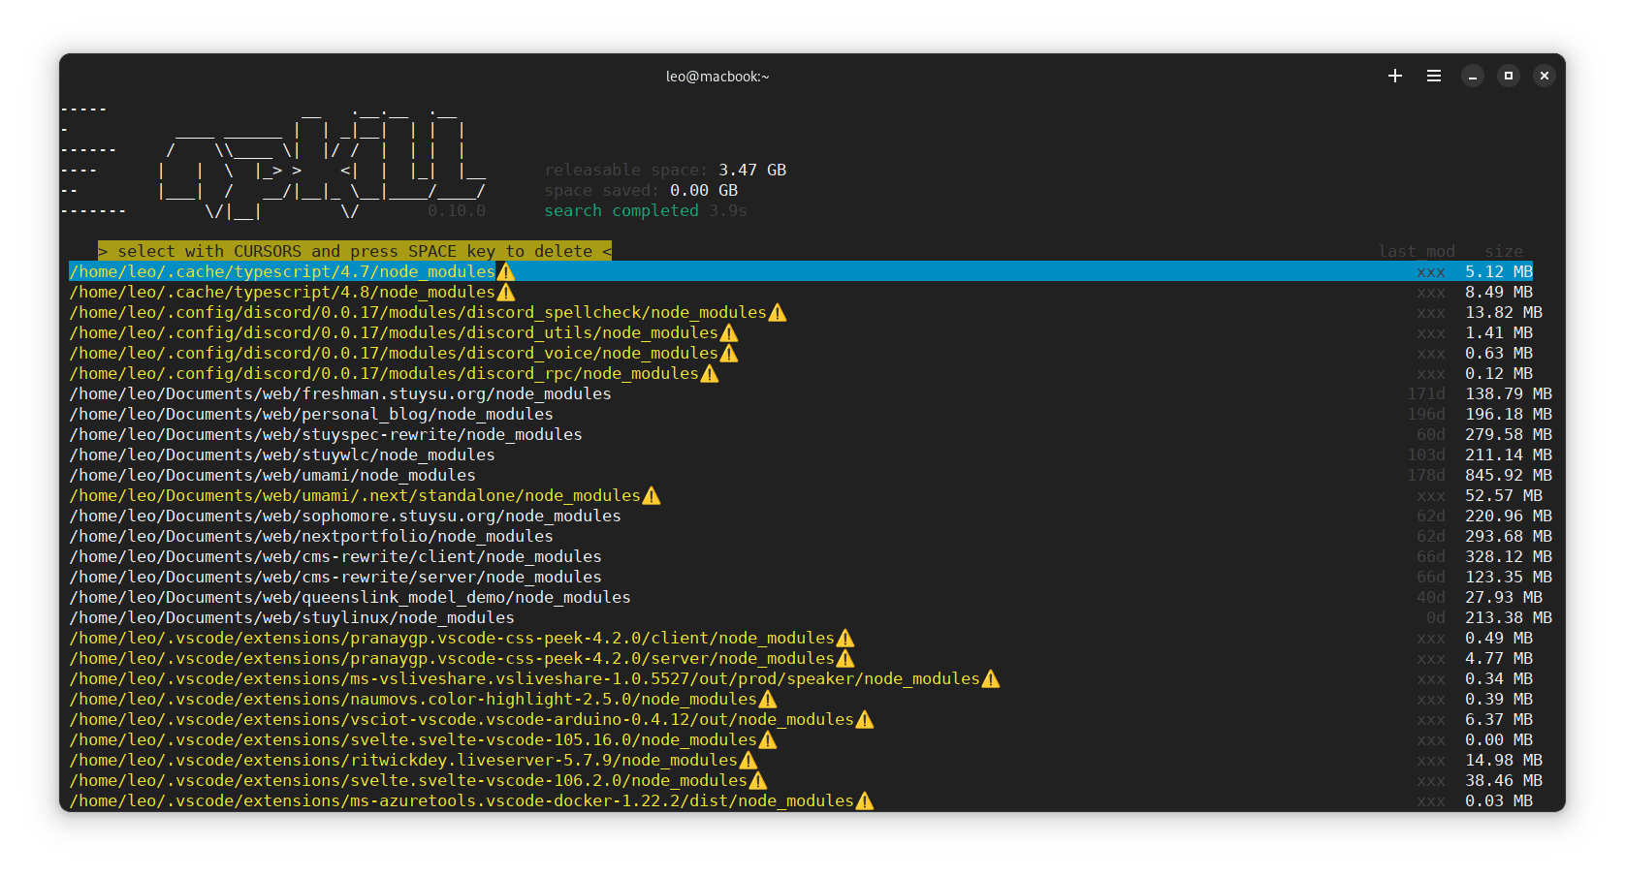The image size is (1625, 877).
Task: Select css-peek-4.2.0/client/node_modules path
Action: 452,639
